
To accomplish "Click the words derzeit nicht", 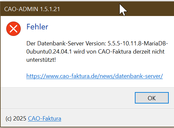I will (x=149, y=52).
